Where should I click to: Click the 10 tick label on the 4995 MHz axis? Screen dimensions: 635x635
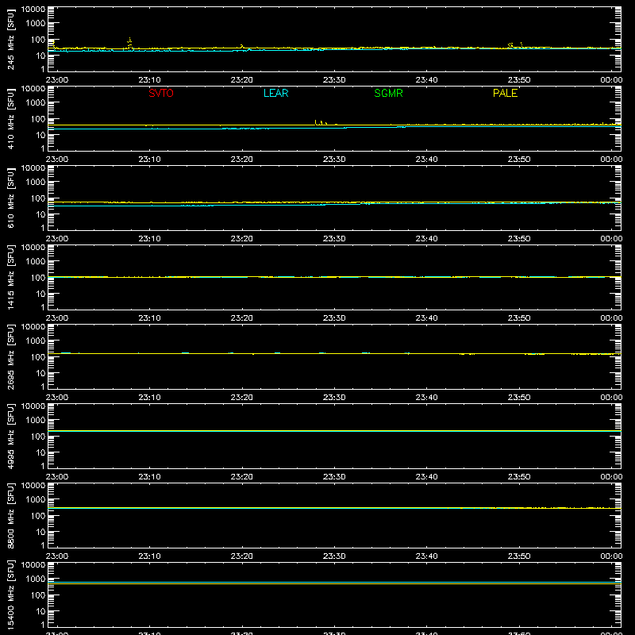40,452
